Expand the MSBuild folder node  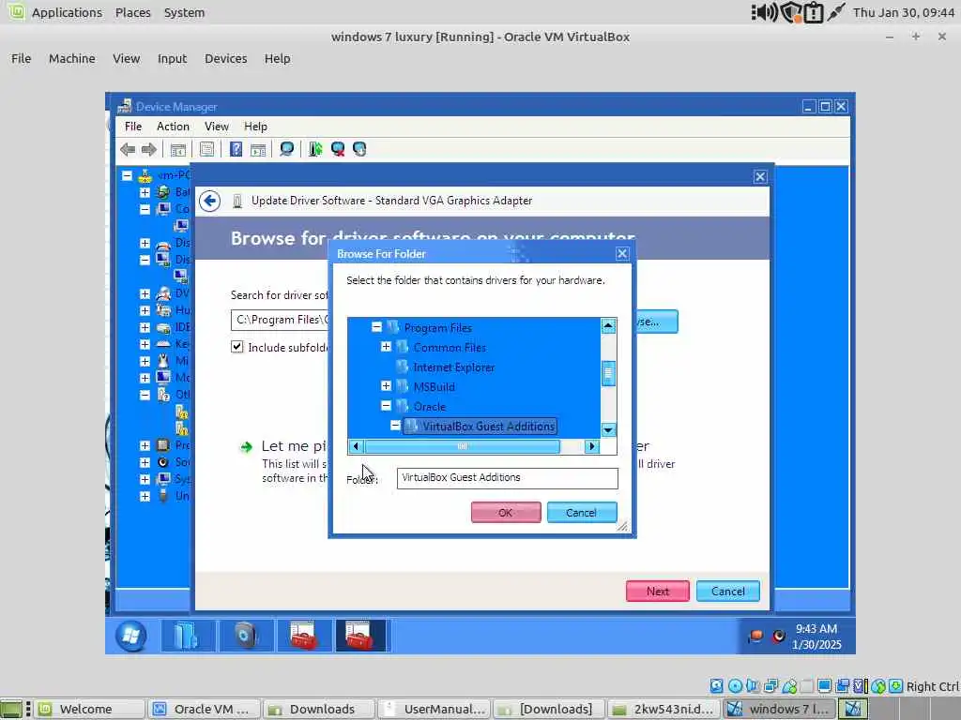point(386,385)
